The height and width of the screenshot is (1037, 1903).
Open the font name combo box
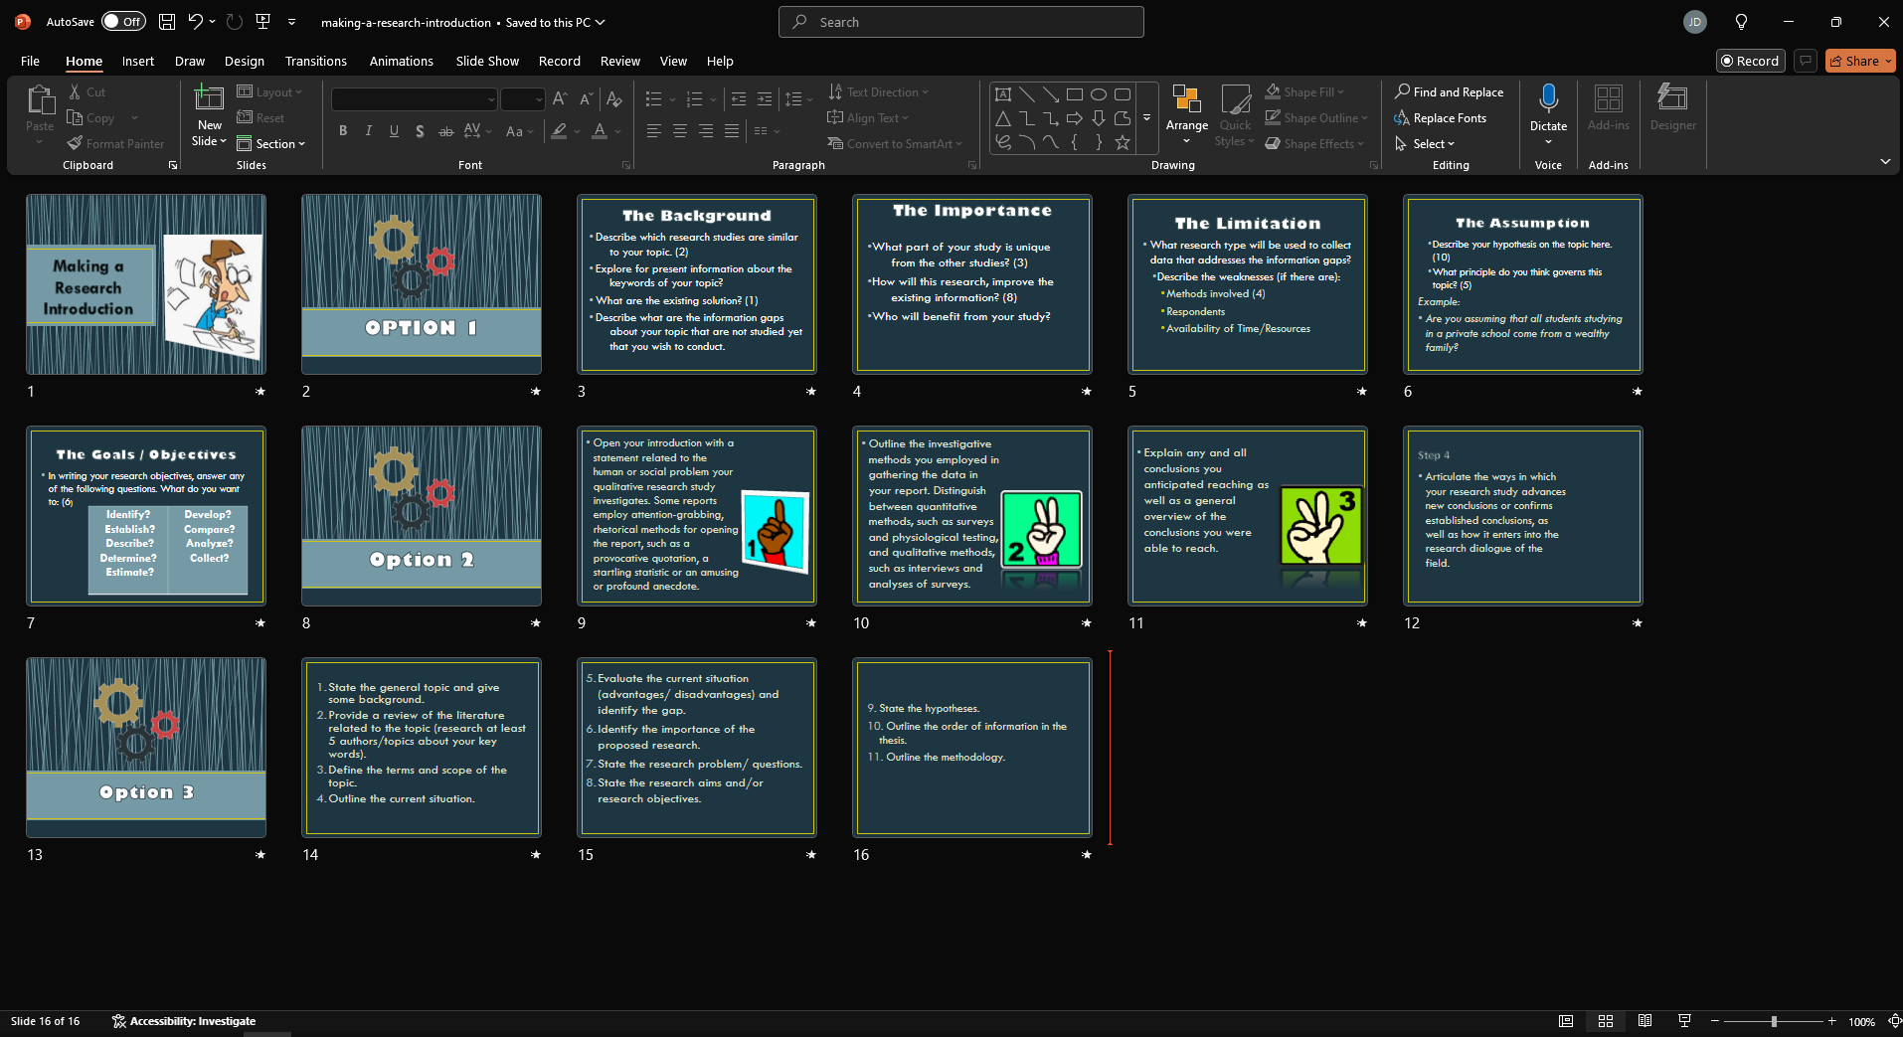click(x=414, y=99)
